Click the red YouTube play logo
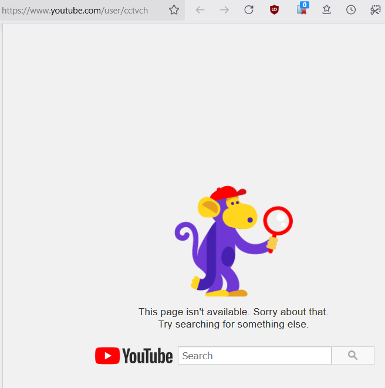Screen dimensions: 385x388 (x=107, y=356)
